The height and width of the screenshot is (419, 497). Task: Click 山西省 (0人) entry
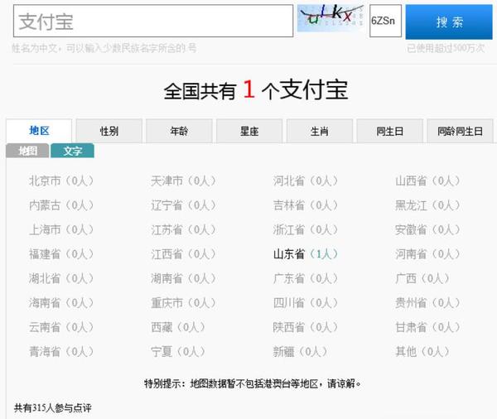click(x=427, y=181)
